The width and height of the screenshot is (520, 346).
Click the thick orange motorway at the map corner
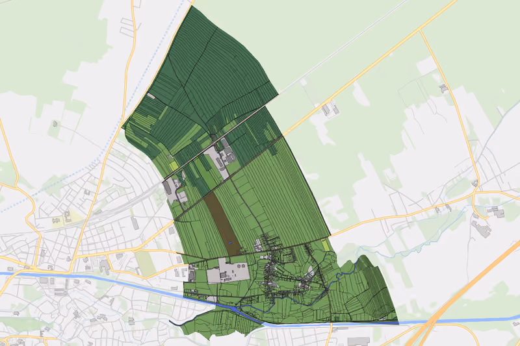coord(464,293)
